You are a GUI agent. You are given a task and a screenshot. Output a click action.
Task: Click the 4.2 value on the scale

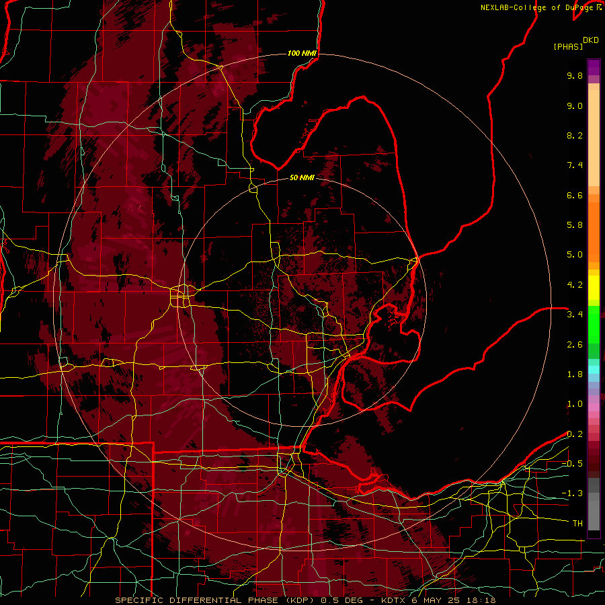(x=575, y=285)
